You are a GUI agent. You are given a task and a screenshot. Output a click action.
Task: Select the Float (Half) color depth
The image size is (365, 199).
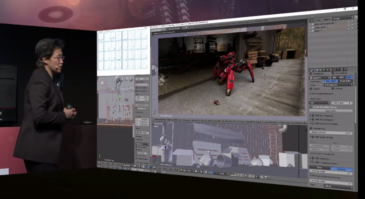point(331,81)
